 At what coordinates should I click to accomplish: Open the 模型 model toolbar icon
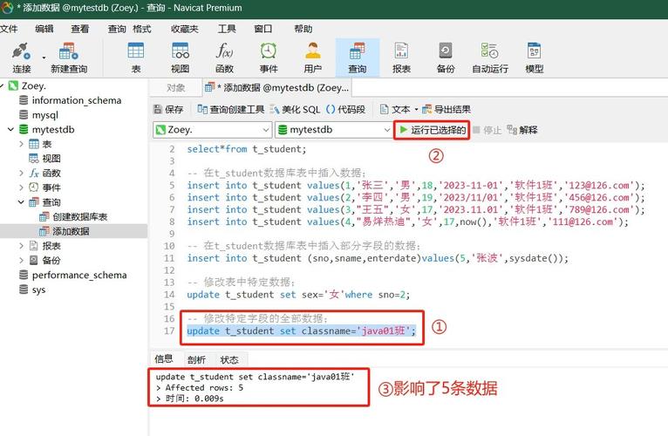coord(535,58)
